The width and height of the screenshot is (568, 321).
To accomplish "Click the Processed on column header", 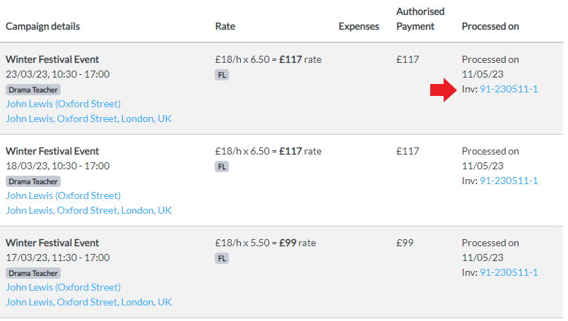I will [x=490, y=26].
